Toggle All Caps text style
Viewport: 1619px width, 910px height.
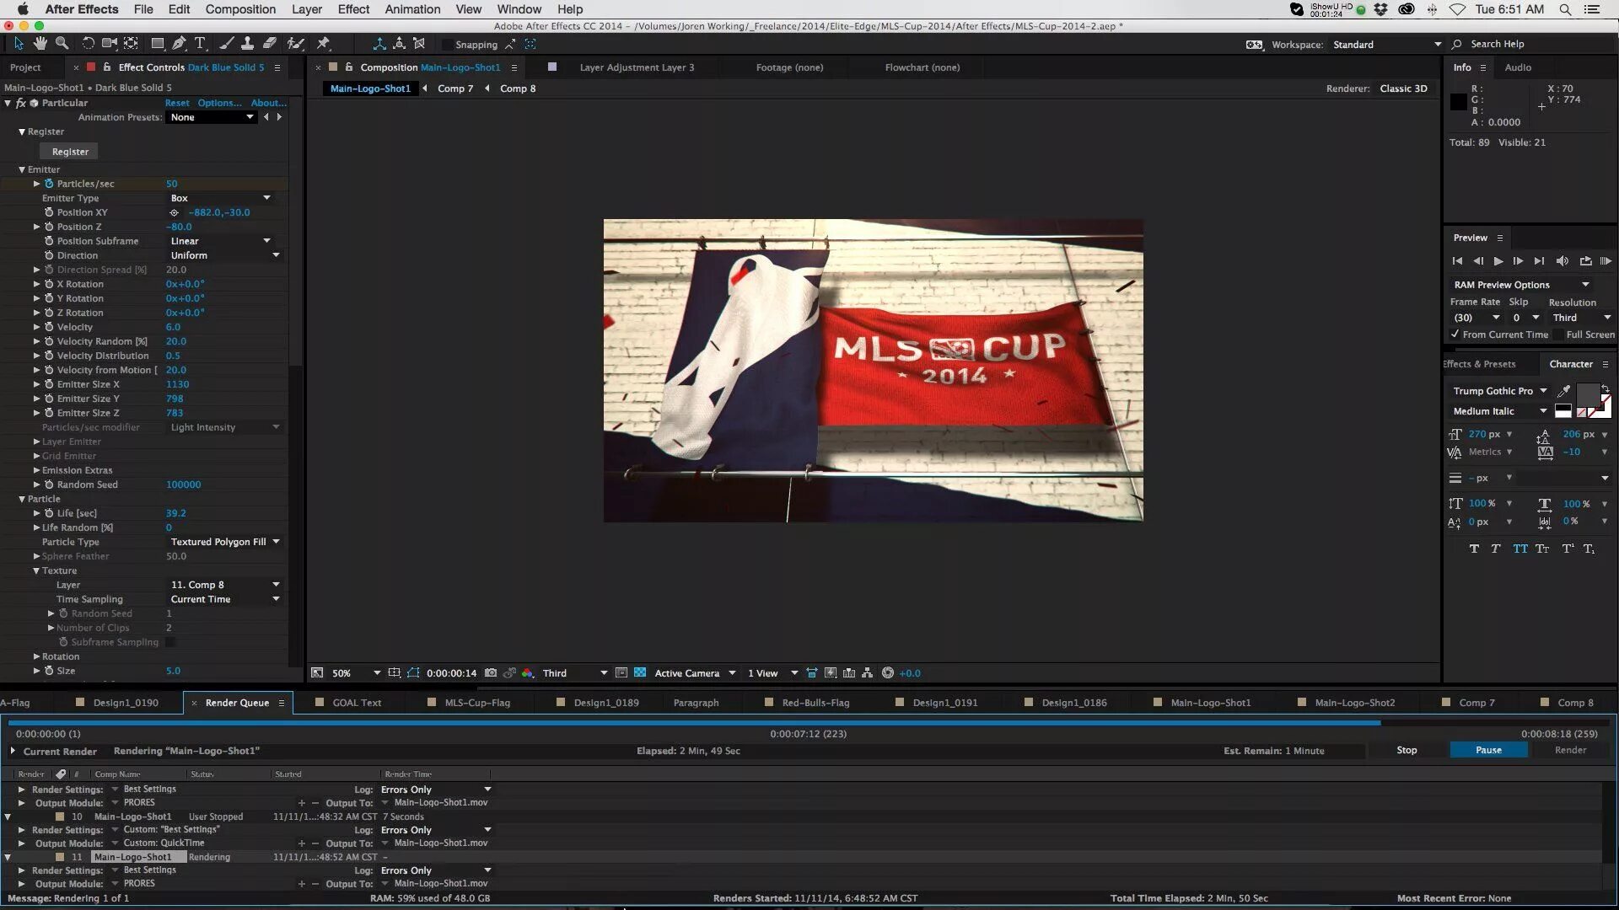coord(1519,549)
